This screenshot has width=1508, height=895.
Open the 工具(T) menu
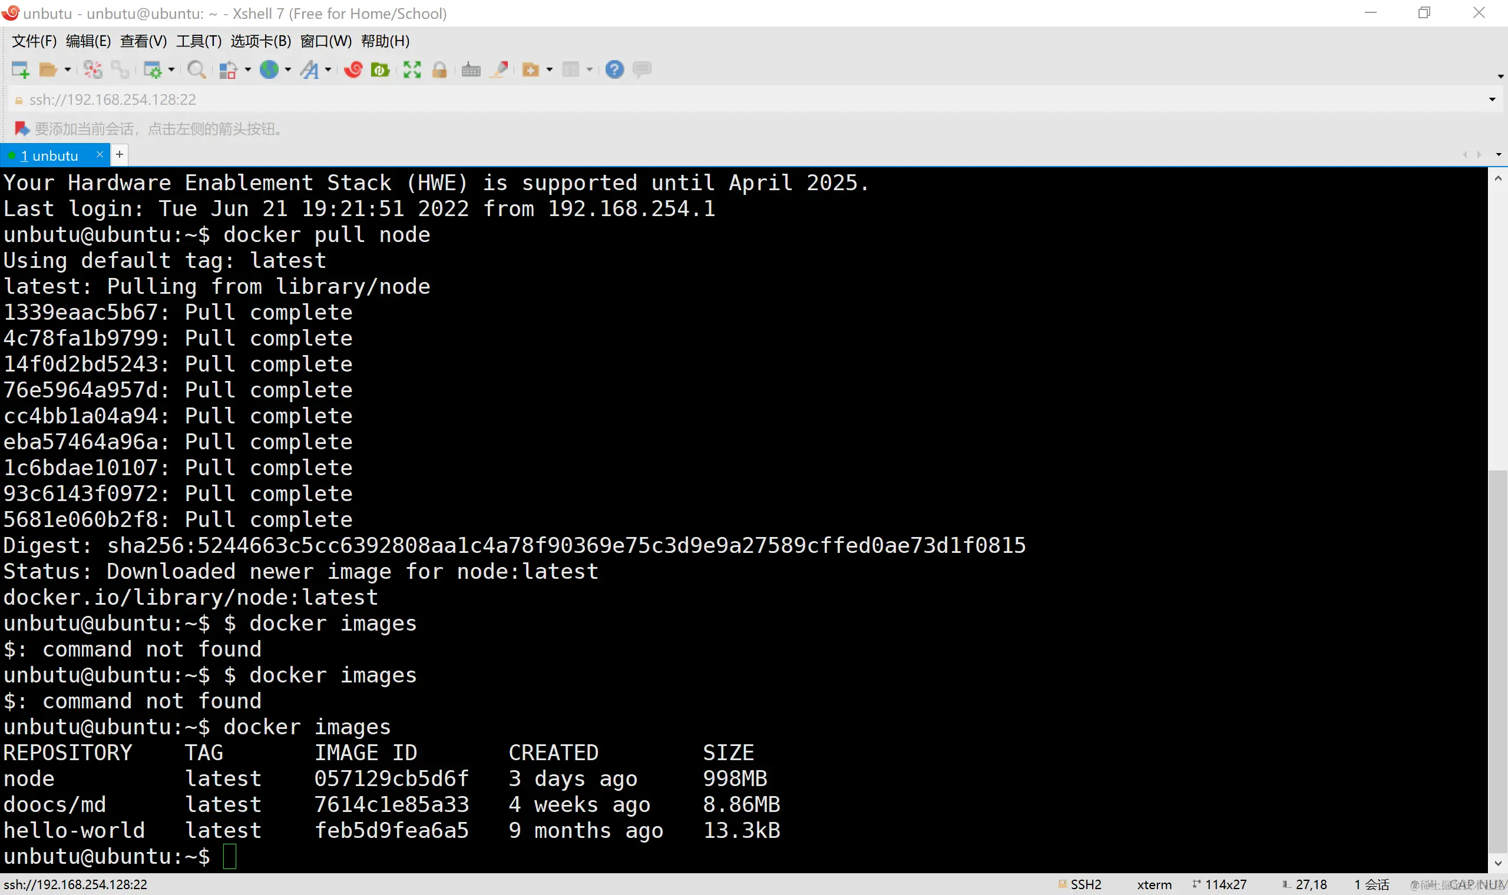tap(199, 41)
